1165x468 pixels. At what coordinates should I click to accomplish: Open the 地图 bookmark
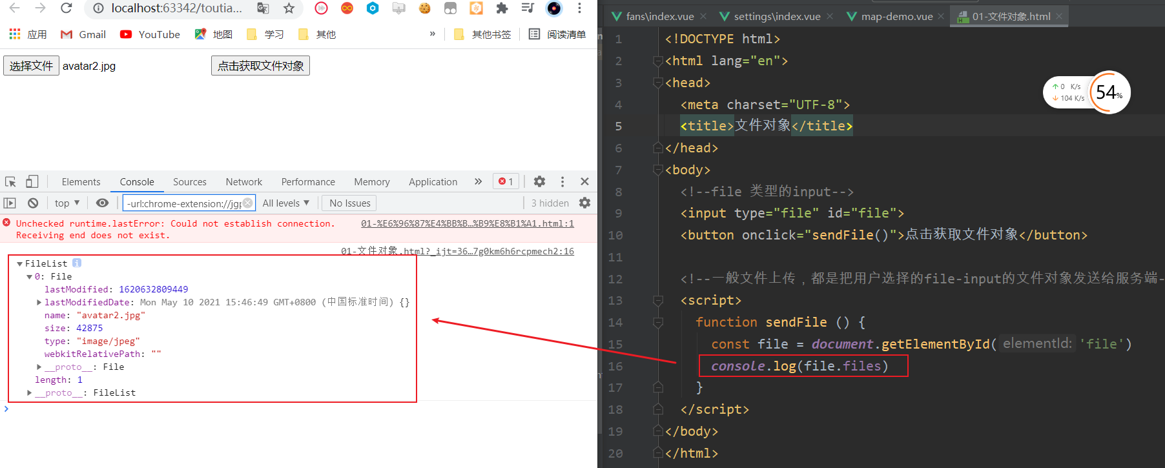point(213,34)
